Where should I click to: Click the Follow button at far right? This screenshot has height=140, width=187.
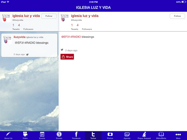178,16
